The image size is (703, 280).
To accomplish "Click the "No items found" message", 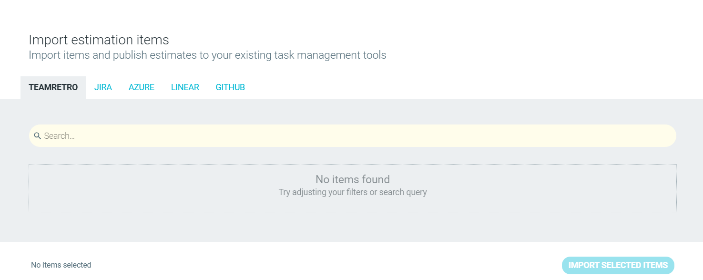I will (x=353, y=179).
